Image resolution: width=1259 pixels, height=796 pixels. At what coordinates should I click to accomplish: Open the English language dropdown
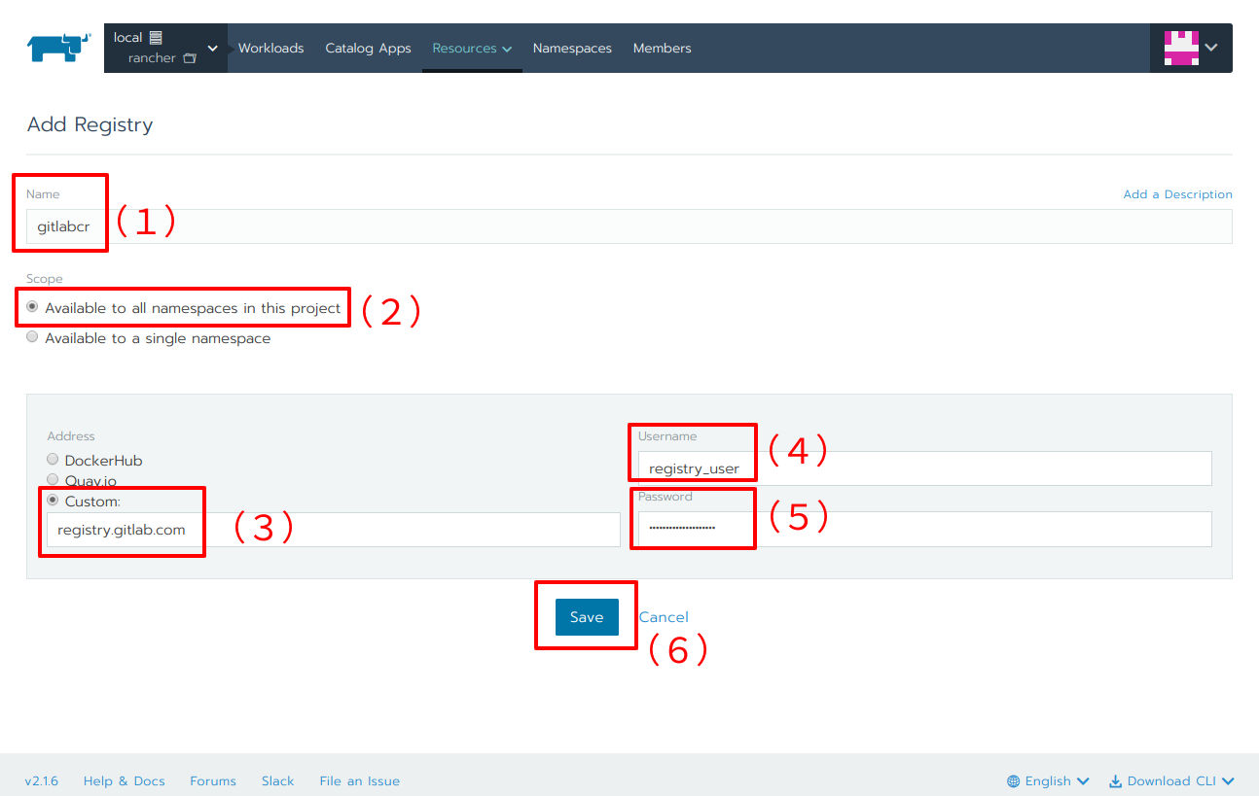coord(1049,781)
